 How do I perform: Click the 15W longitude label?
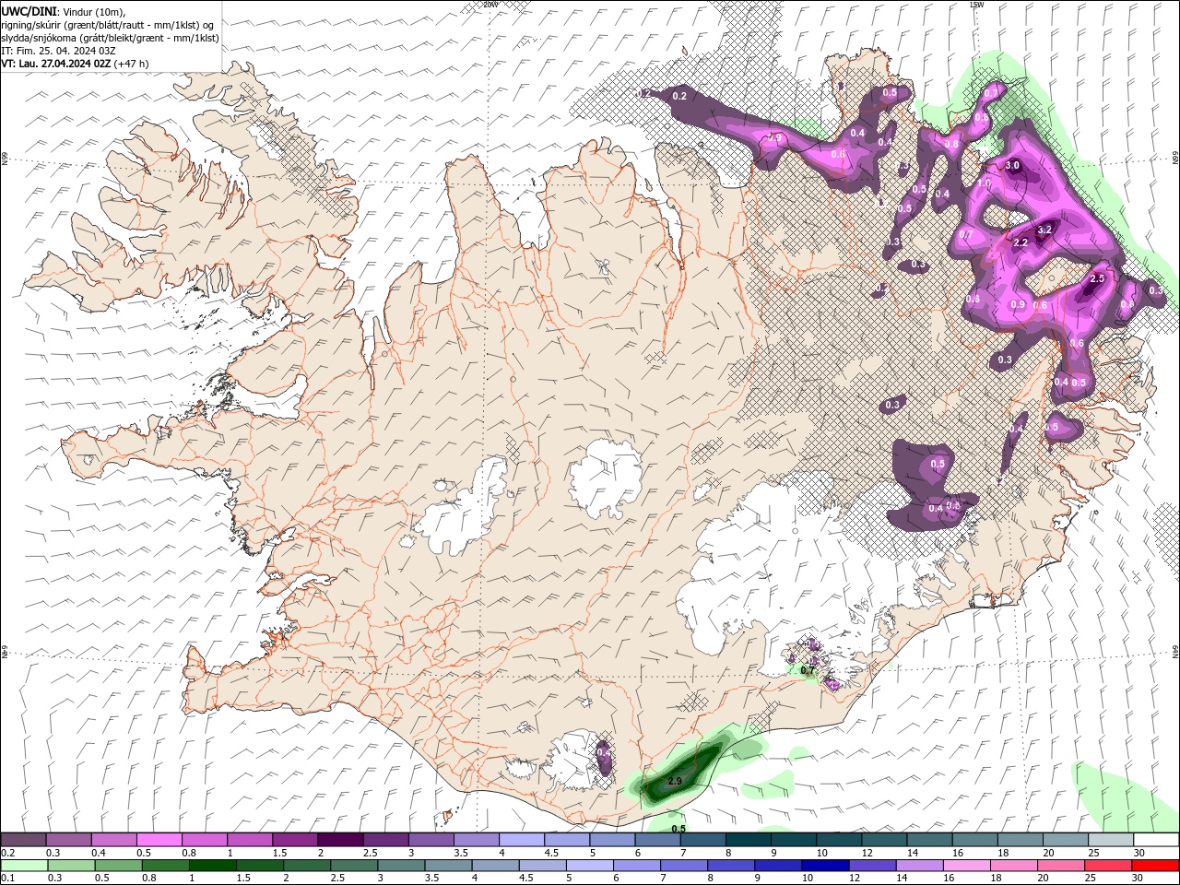tap(976, 5)
